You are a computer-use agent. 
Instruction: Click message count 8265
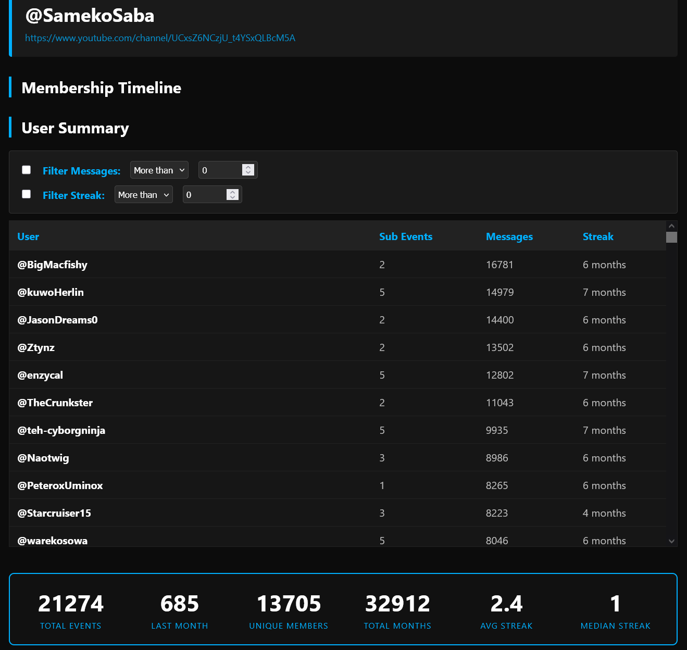coord(497,485)
